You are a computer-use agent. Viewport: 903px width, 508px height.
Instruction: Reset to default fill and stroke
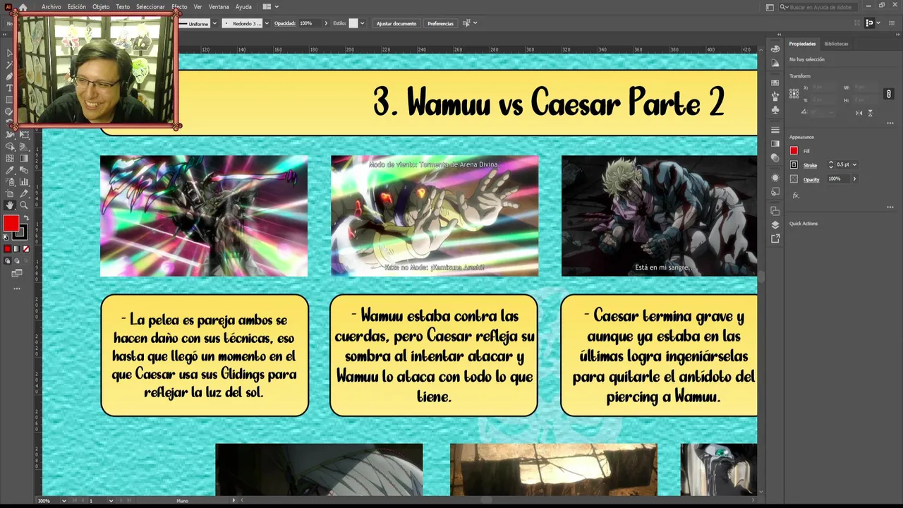[6, 237]
